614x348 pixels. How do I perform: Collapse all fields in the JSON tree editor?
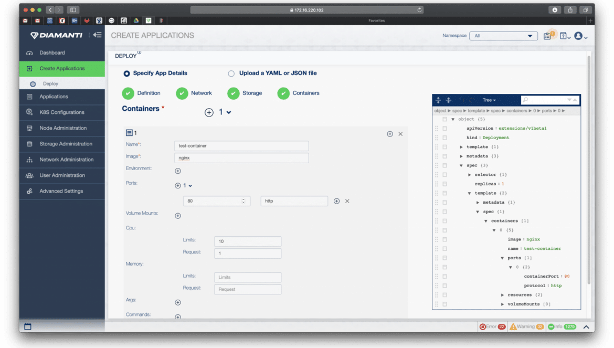coord(449,100)
